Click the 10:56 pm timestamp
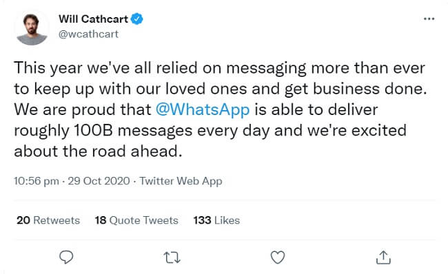This screenshot has width=448, height=274. click(x=37, y=181)
